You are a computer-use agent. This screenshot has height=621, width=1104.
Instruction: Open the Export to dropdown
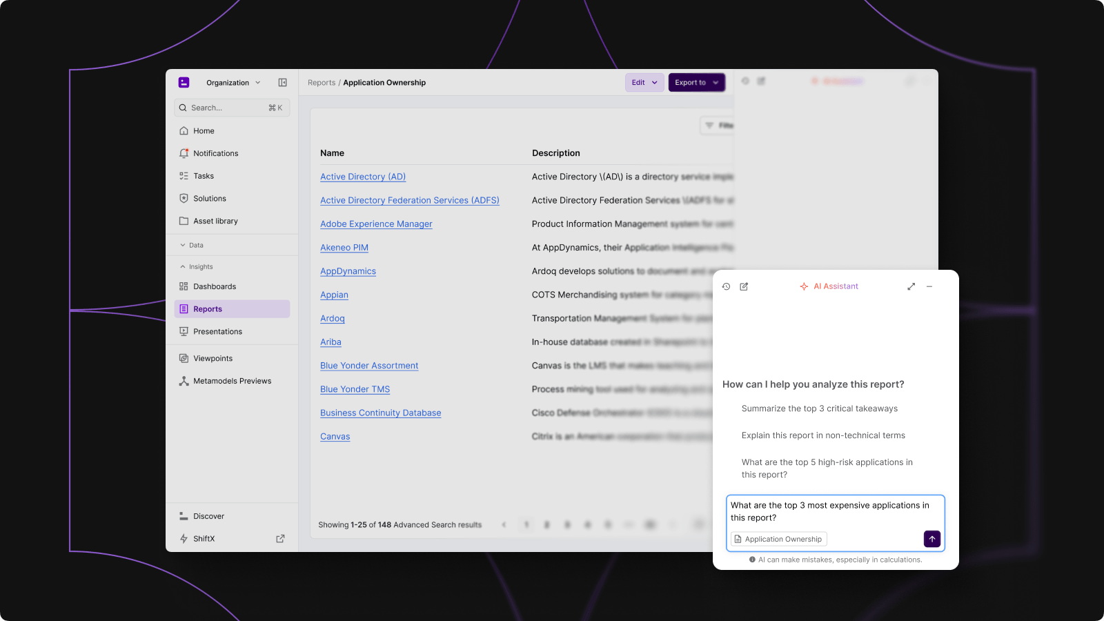point(696,83)
